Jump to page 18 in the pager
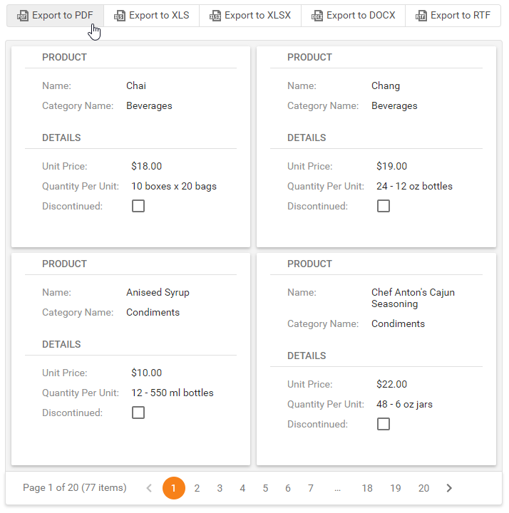Screen dimensions: 509x513 tap(367, 488)
